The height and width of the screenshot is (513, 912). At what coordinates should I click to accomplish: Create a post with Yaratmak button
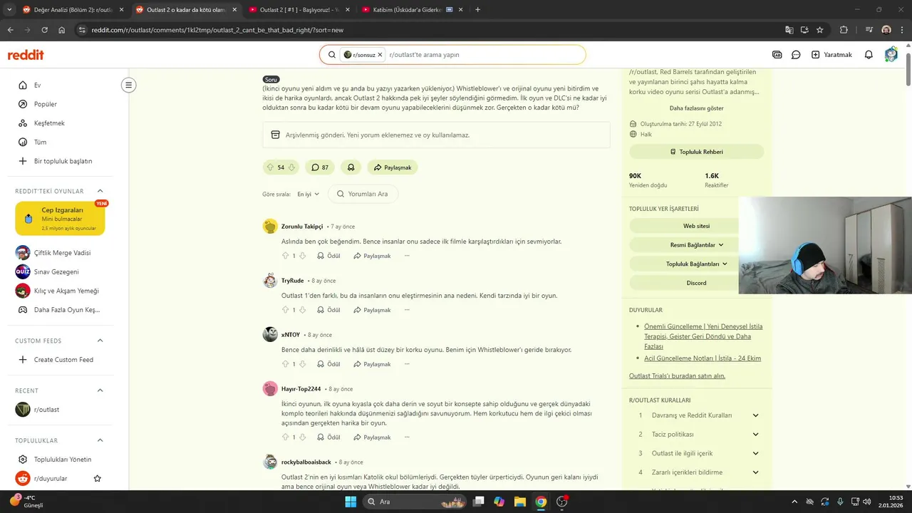tap(831, 55)
